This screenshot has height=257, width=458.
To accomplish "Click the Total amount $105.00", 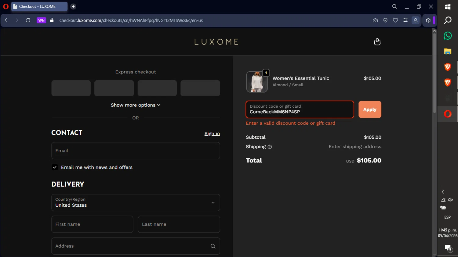I will click(369, 161).
